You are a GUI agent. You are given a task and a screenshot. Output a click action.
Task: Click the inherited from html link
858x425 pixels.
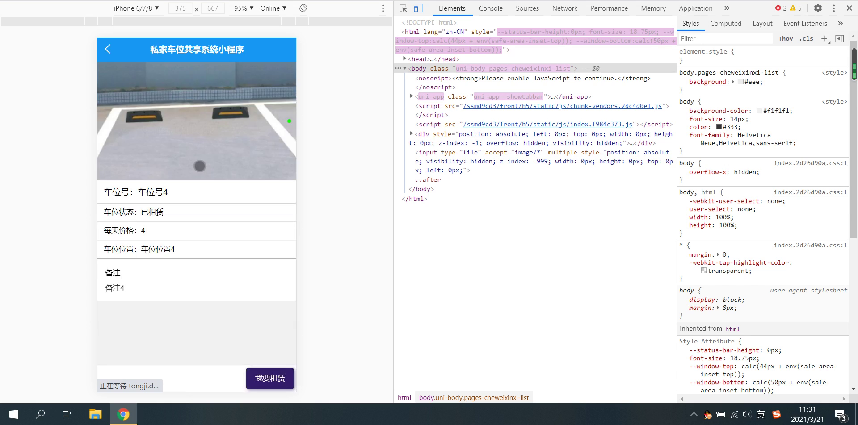732,329
